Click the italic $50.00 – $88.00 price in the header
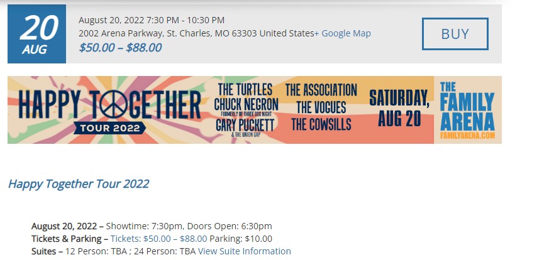The height and width of the screenshot is (260, 549). click(x=120, y=47)
